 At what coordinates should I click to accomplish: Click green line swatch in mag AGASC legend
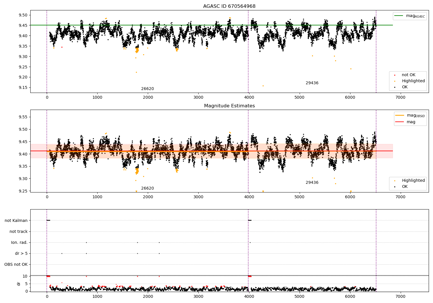(399, 16)
